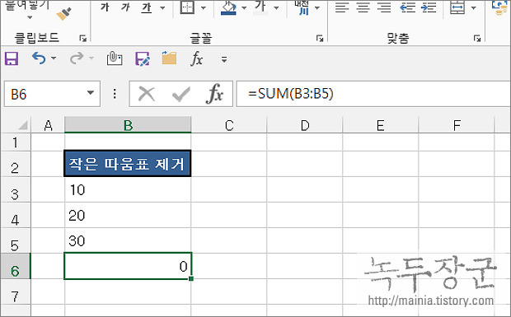Open the undo history dropdown

point(54,58)
